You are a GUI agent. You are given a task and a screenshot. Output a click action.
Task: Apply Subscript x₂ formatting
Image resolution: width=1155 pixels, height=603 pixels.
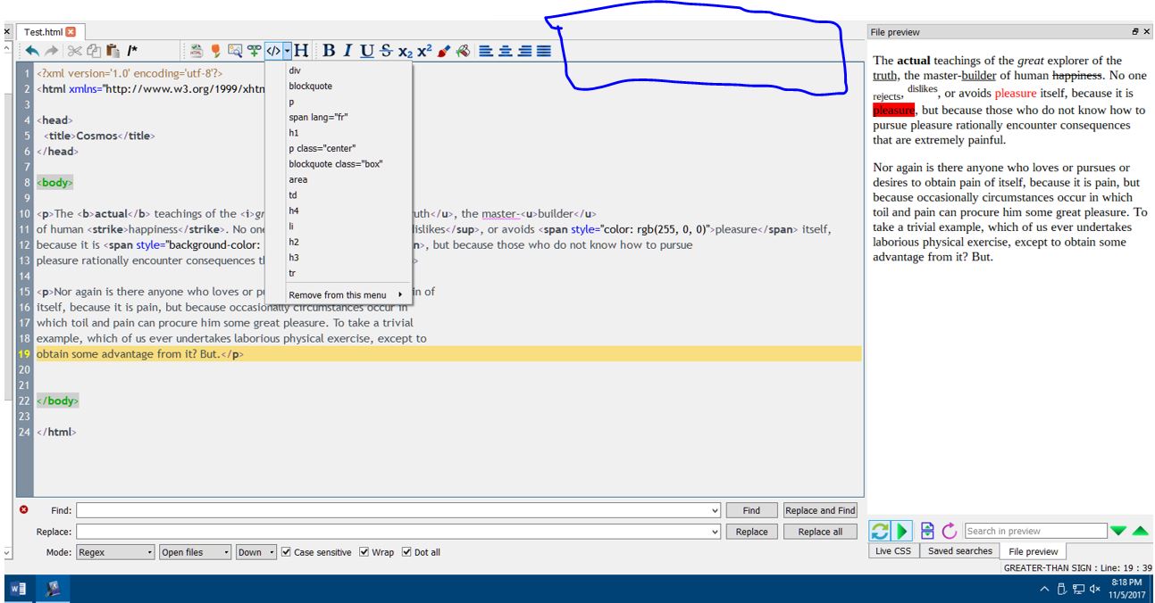[406, 51]
